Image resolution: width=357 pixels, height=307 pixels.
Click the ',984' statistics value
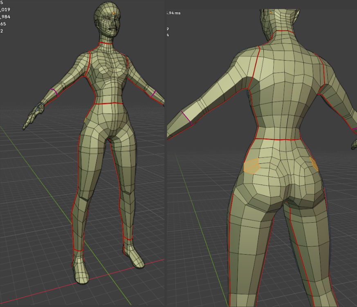[5, 17]
